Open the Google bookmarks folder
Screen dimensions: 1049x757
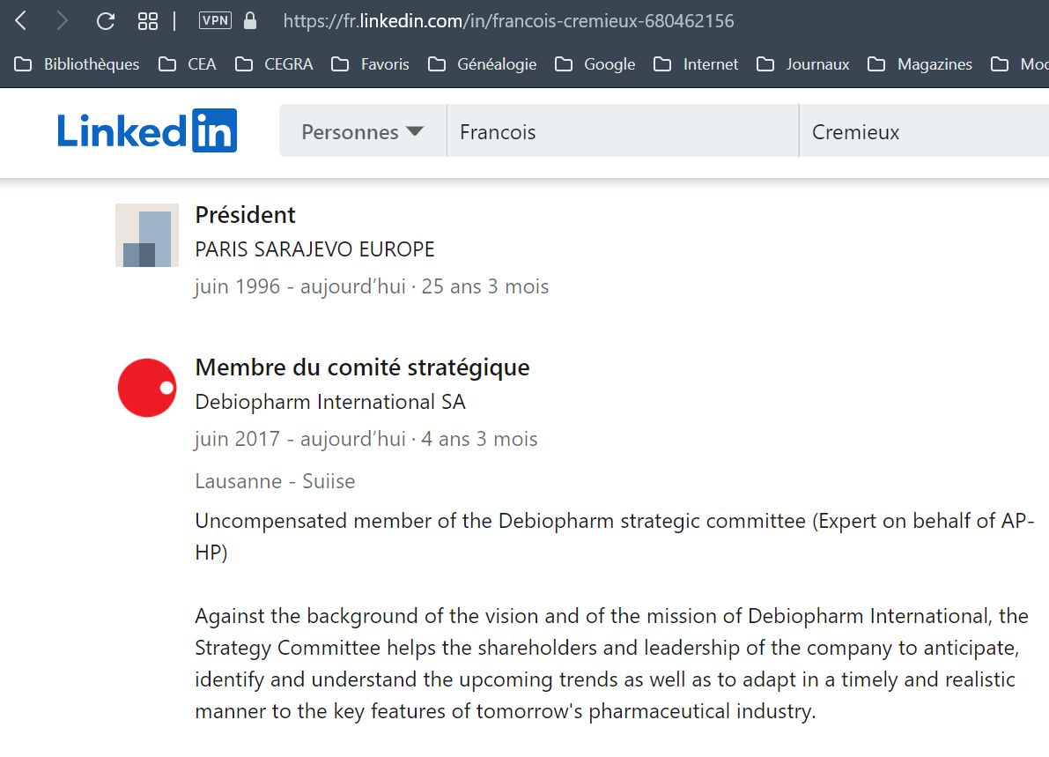pos(595,64)
